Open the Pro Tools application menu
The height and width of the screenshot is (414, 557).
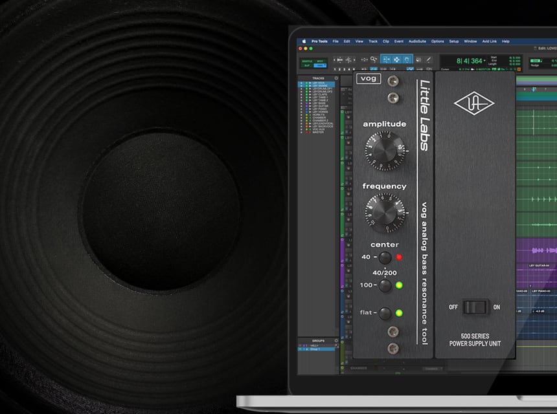319,41
